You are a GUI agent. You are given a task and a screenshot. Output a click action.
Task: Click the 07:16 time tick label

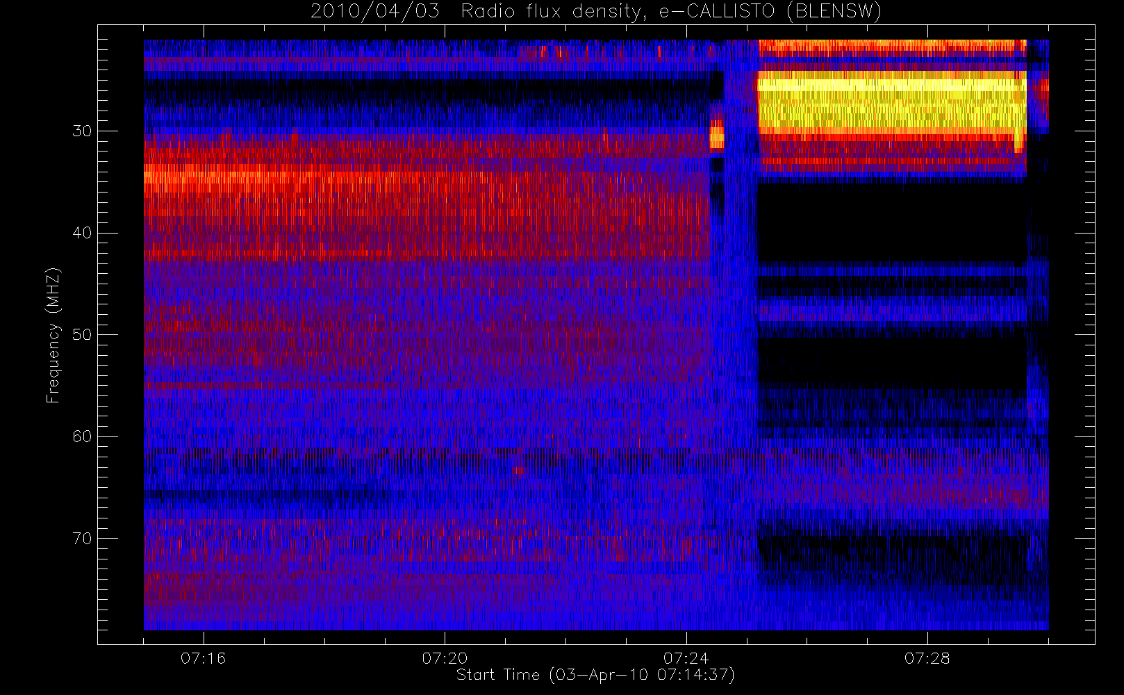pyautogui.click(x=204, y=658)
